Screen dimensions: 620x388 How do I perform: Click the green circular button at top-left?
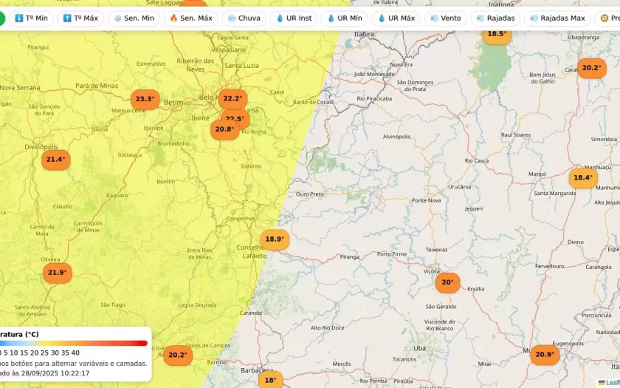click(1, 18)
